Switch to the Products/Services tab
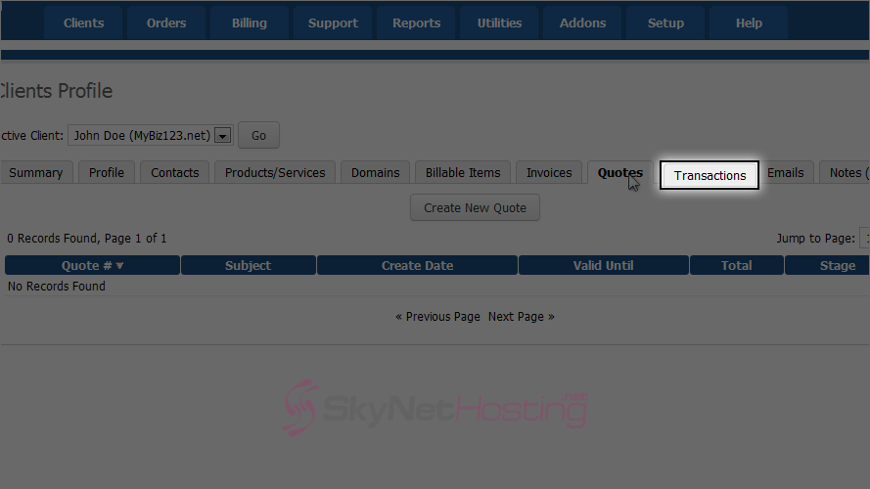 pyautogui.click(x=275, y=172)
